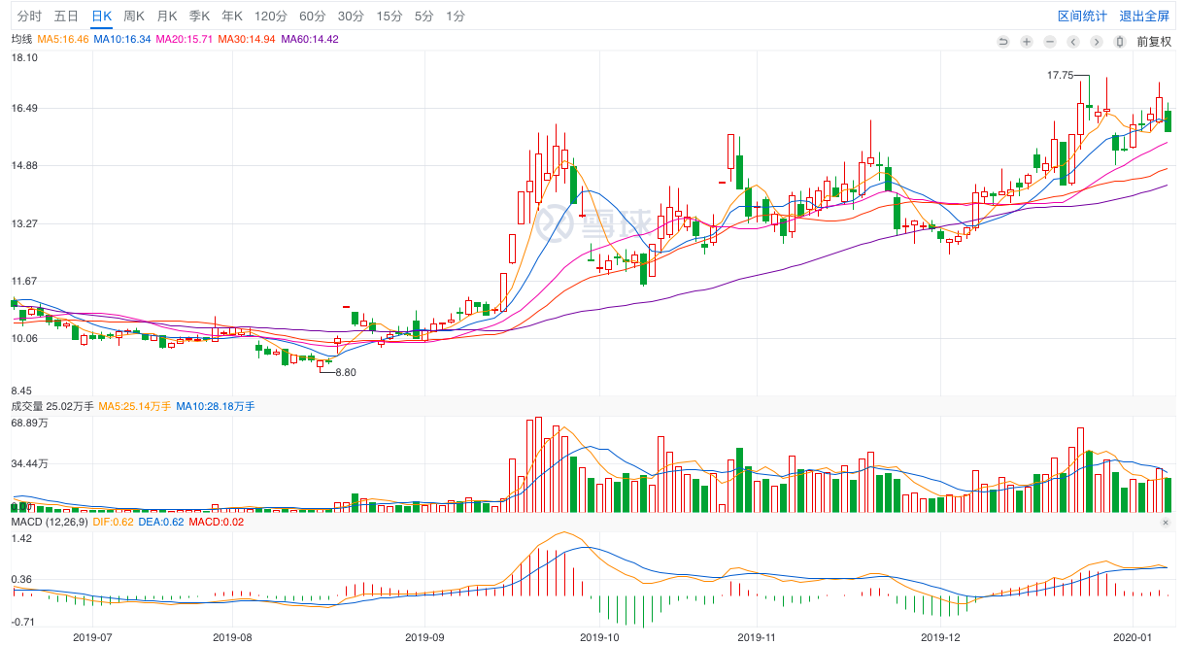Switch to the 分时 tab
Viewport: 1185px width, 645px height.
[x=29, y=17]
